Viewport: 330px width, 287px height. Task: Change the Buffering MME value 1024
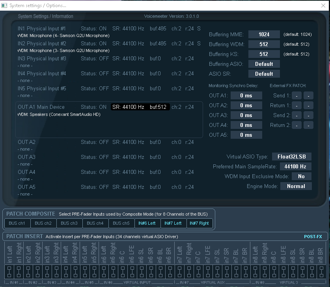point(264,34)
